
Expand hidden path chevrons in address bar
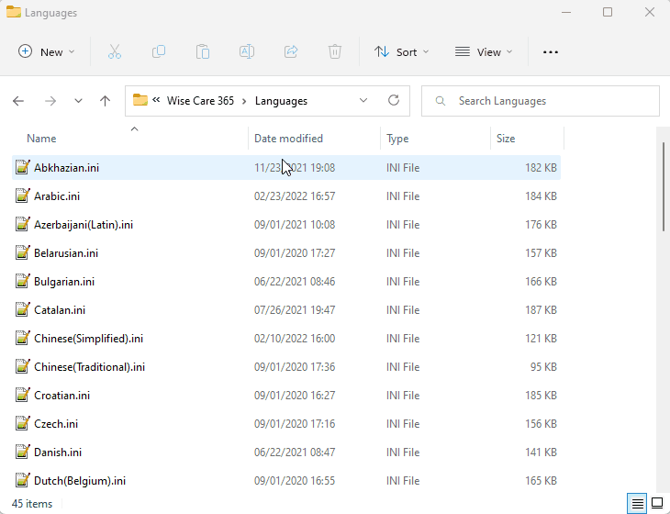(156, 99)
